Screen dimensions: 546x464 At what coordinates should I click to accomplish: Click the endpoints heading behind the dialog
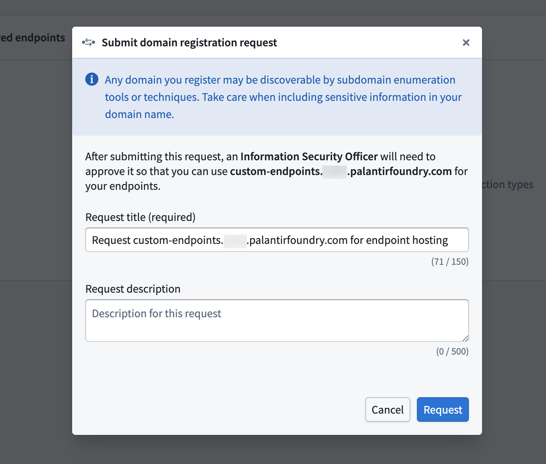pyautogui.click(x=33, y=37)
